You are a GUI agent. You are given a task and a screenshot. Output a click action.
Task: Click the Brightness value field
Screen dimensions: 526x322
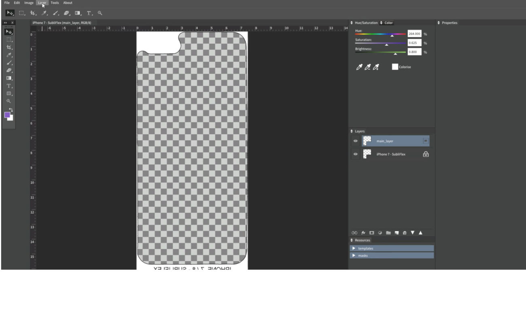[x=414, y=52]
